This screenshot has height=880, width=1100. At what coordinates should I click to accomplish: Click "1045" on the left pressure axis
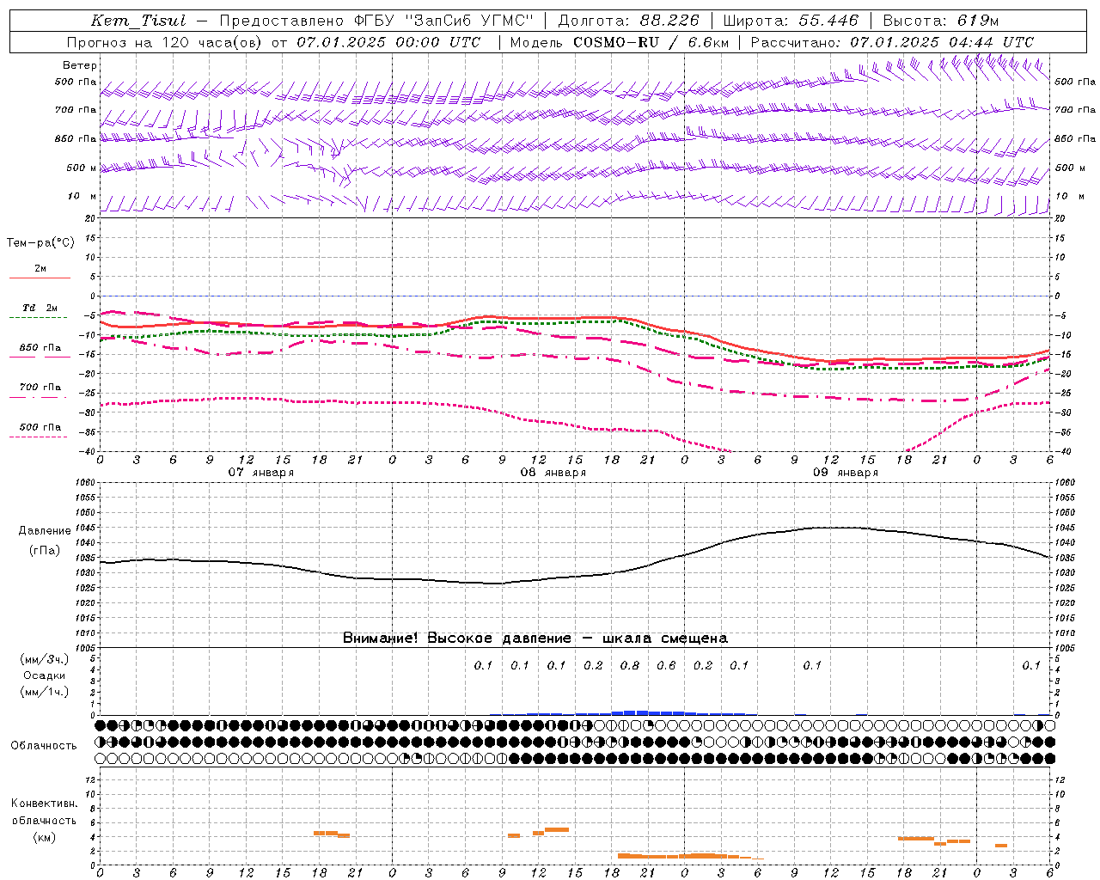(86, 528)
